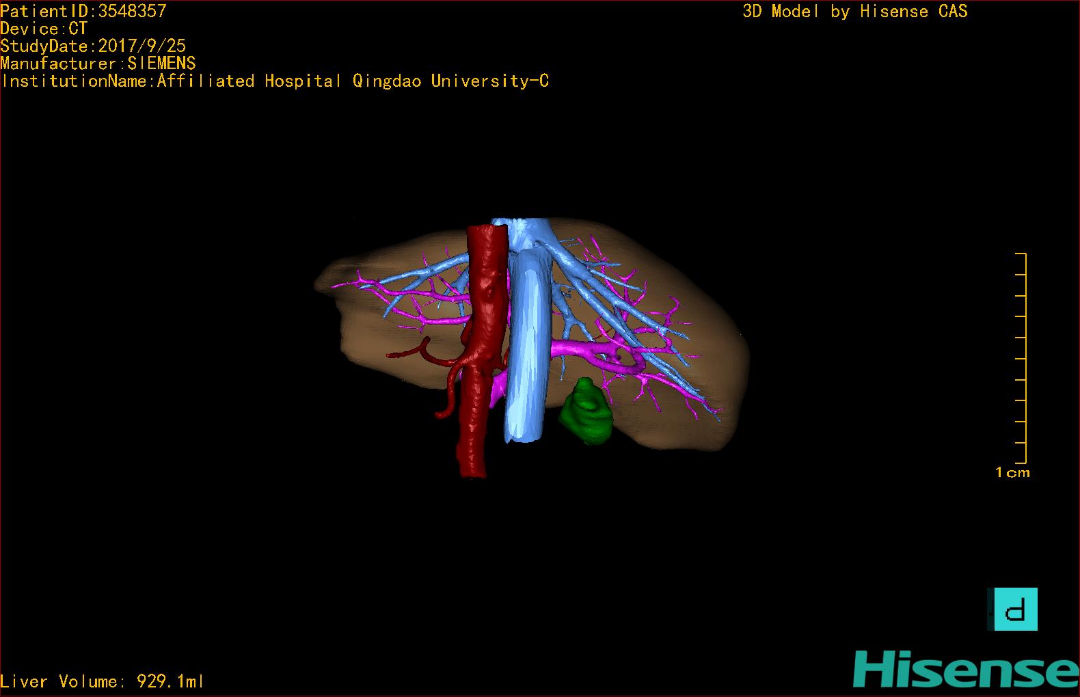
Task: Select the green nodule in the model
Action: [586, 411]
